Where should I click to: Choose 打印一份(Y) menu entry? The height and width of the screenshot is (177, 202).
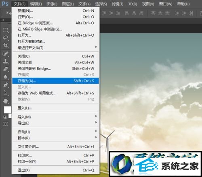[55, 162]
